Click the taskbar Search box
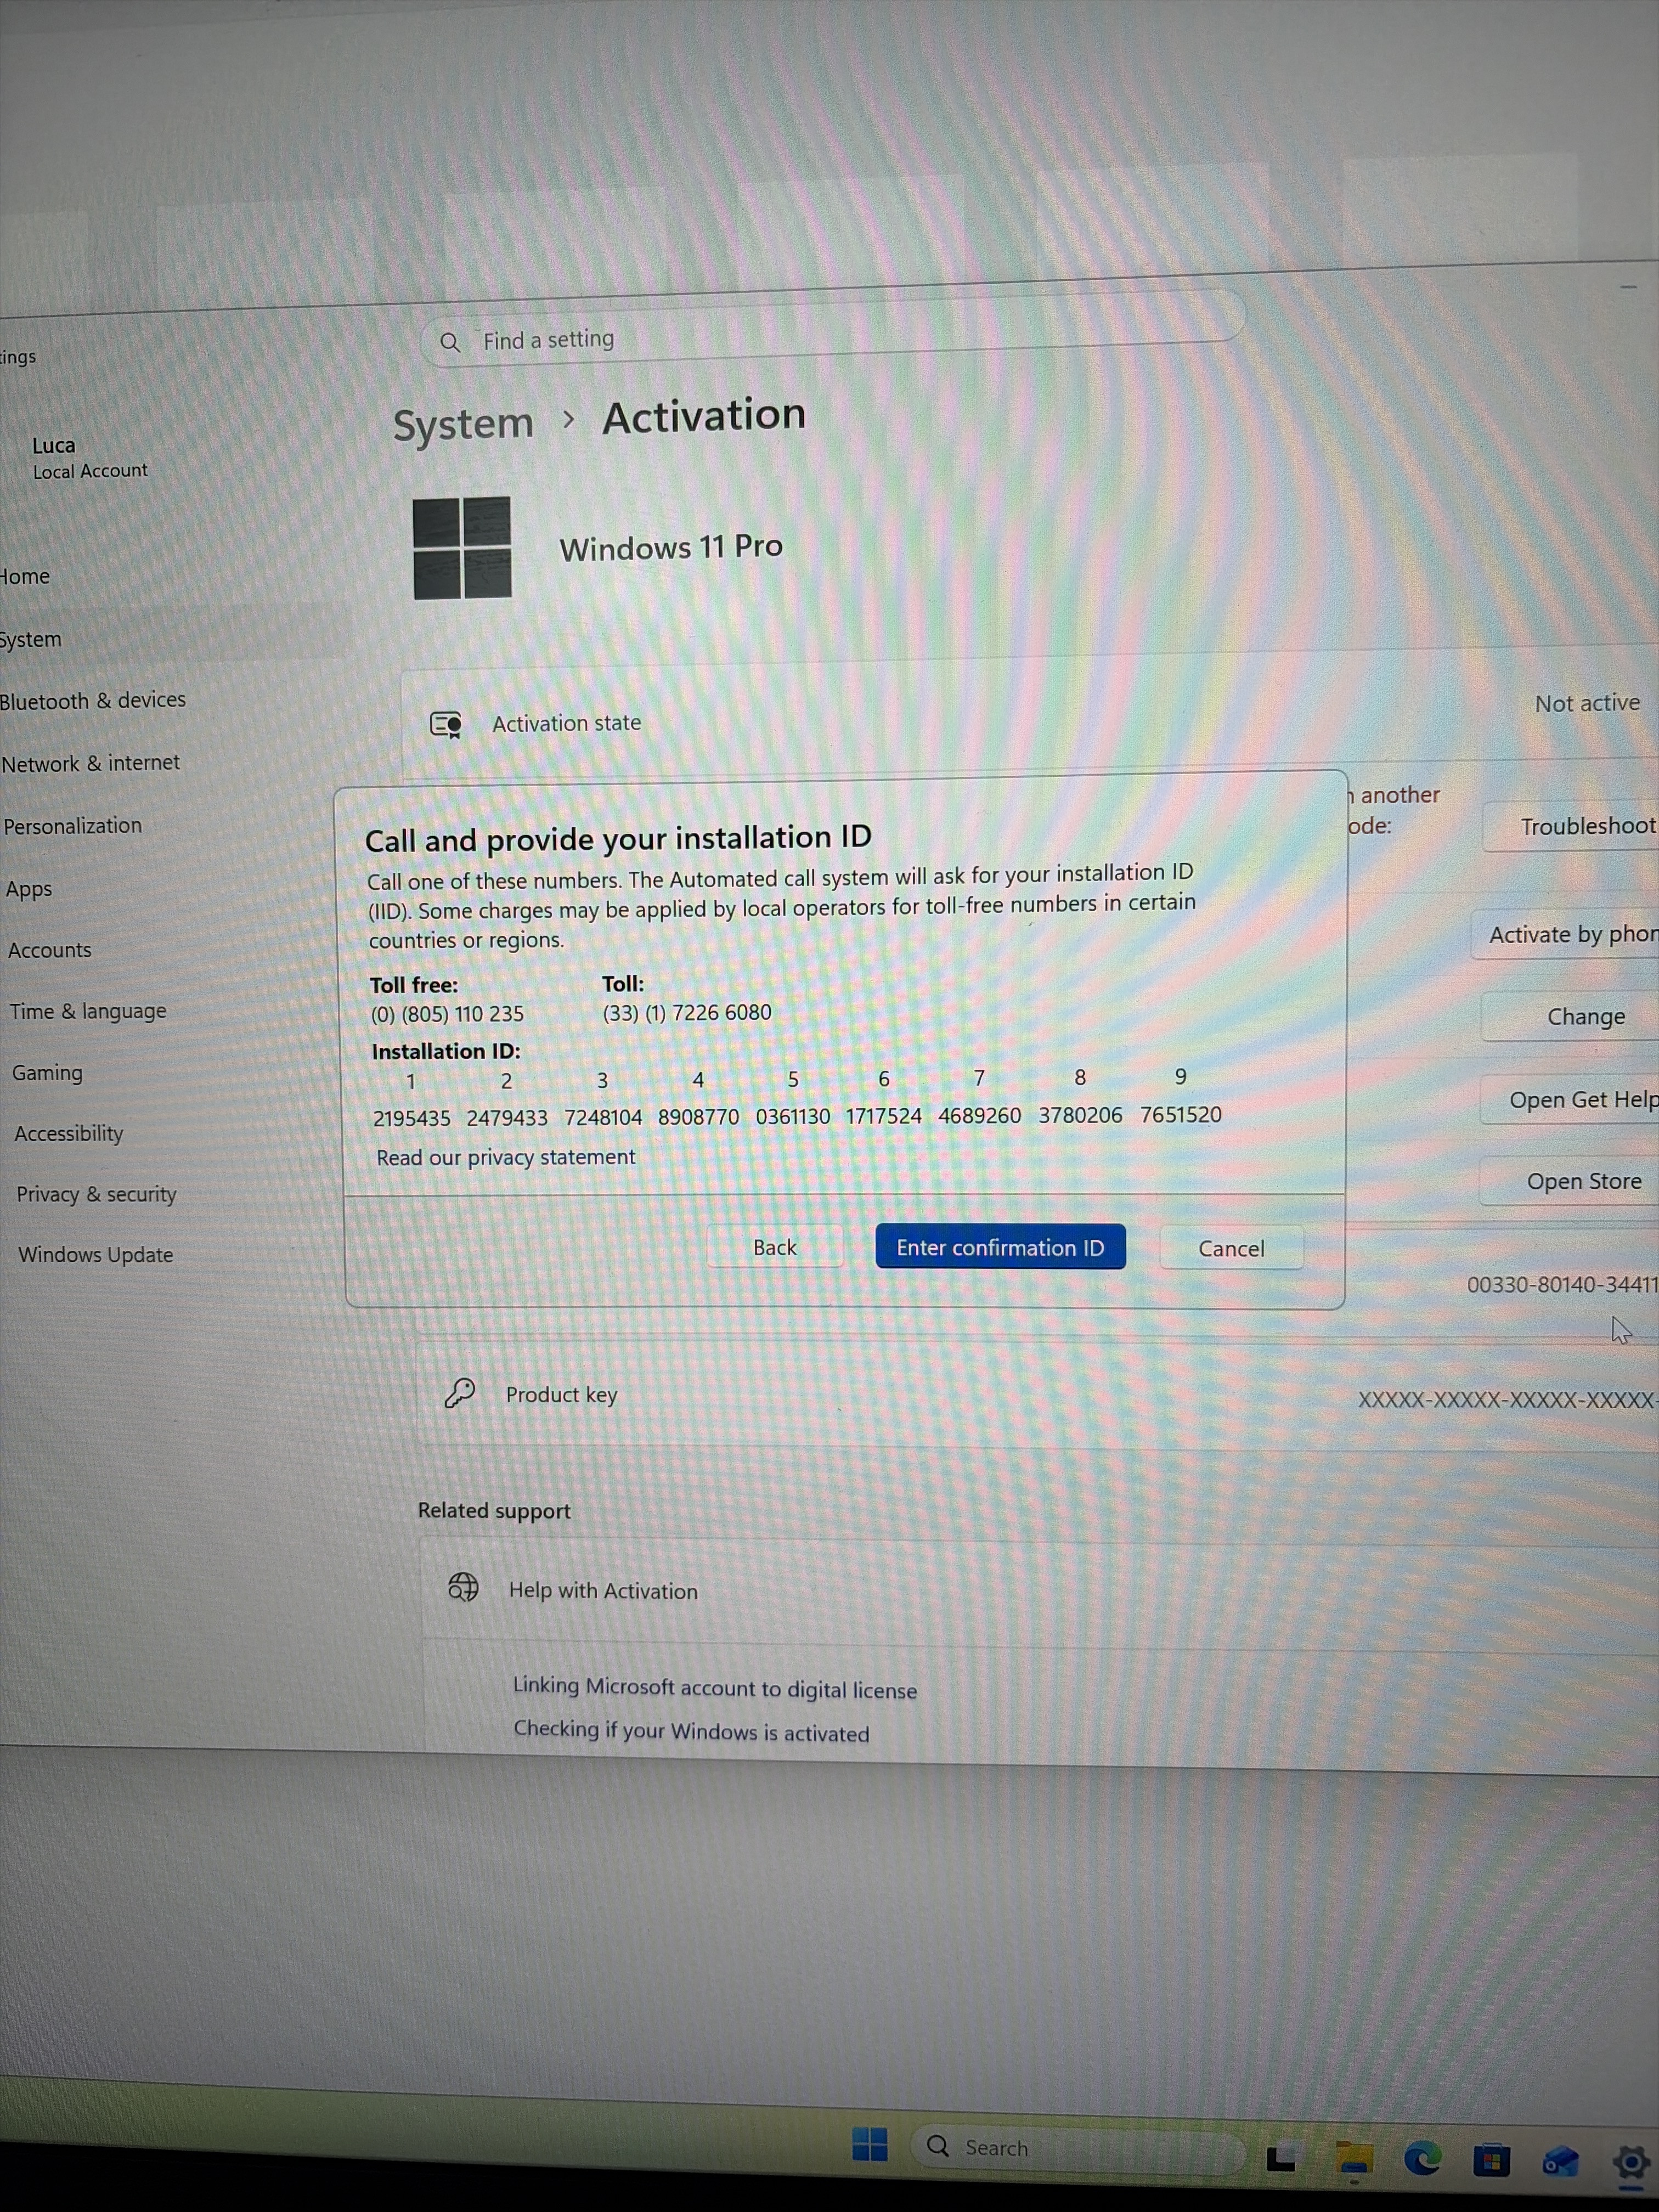The width and height of the screenshot is (1659, 2212). point(1078,2148)
